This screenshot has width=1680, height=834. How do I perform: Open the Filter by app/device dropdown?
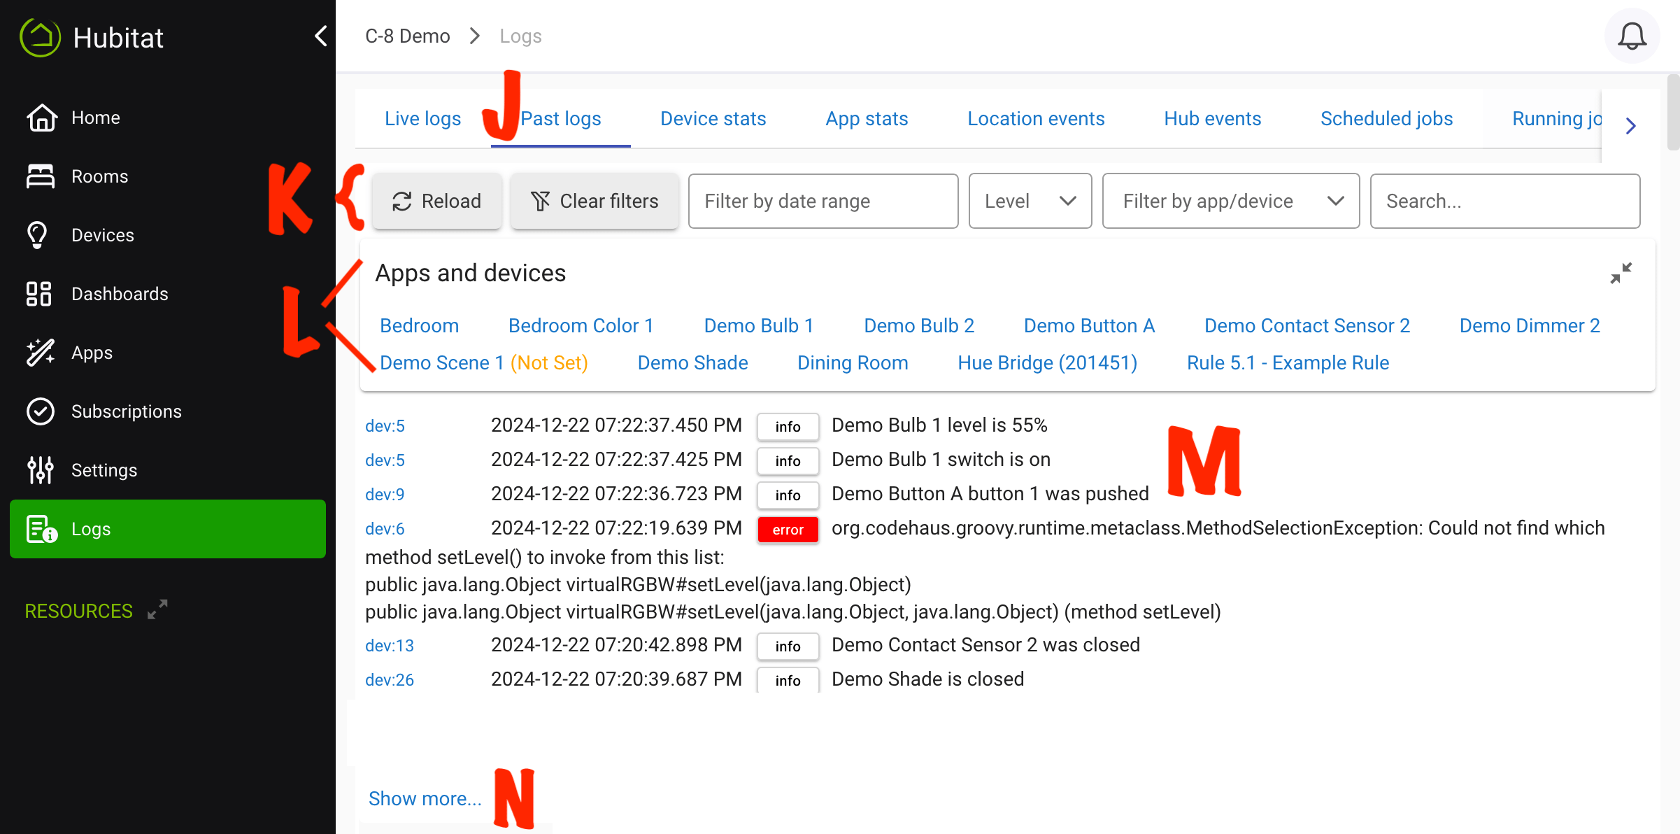1231,202
